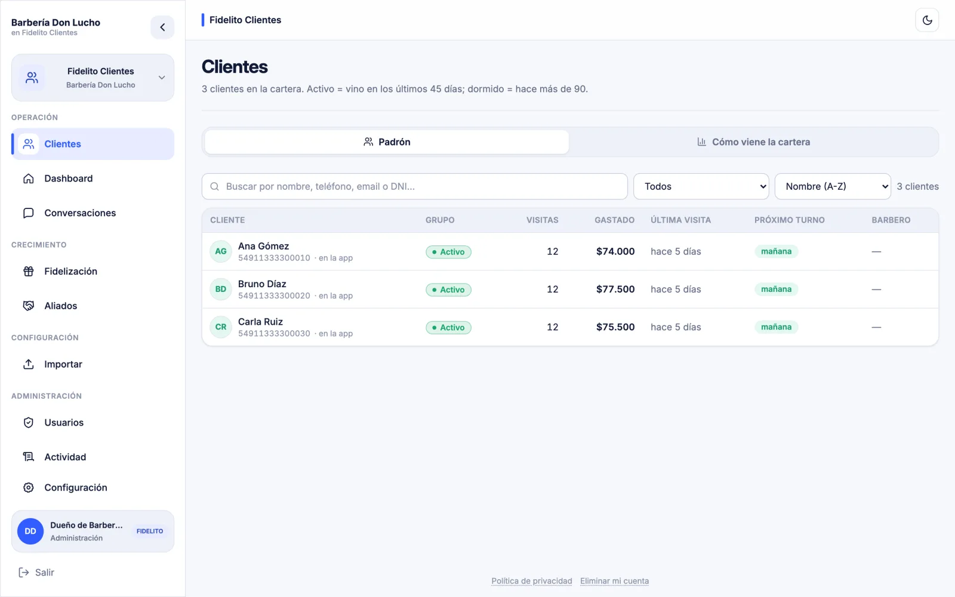Click the AG avatar for Ana Gómez

221,251
